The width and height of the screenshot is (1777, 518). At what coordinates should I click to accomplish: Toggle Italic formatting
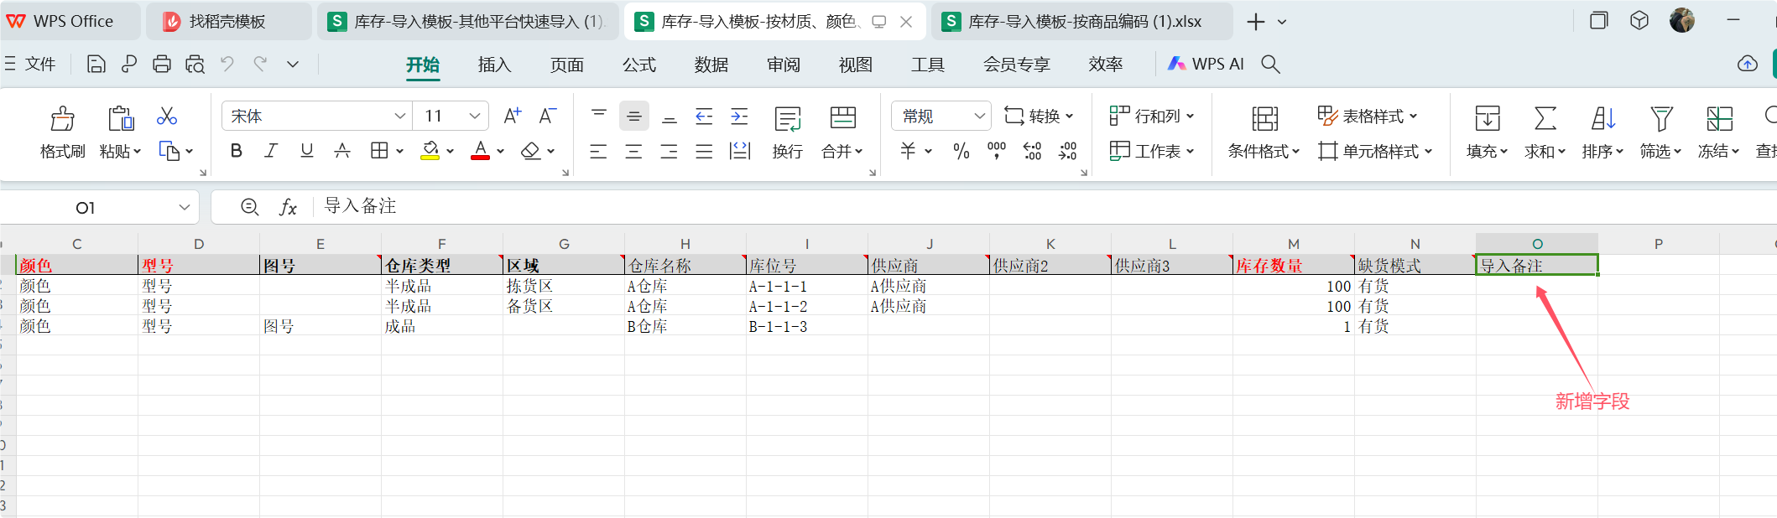coord(271,151)
